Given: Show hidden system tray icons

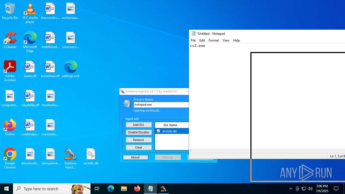Looking at the screenshot, I should (291, 189).
